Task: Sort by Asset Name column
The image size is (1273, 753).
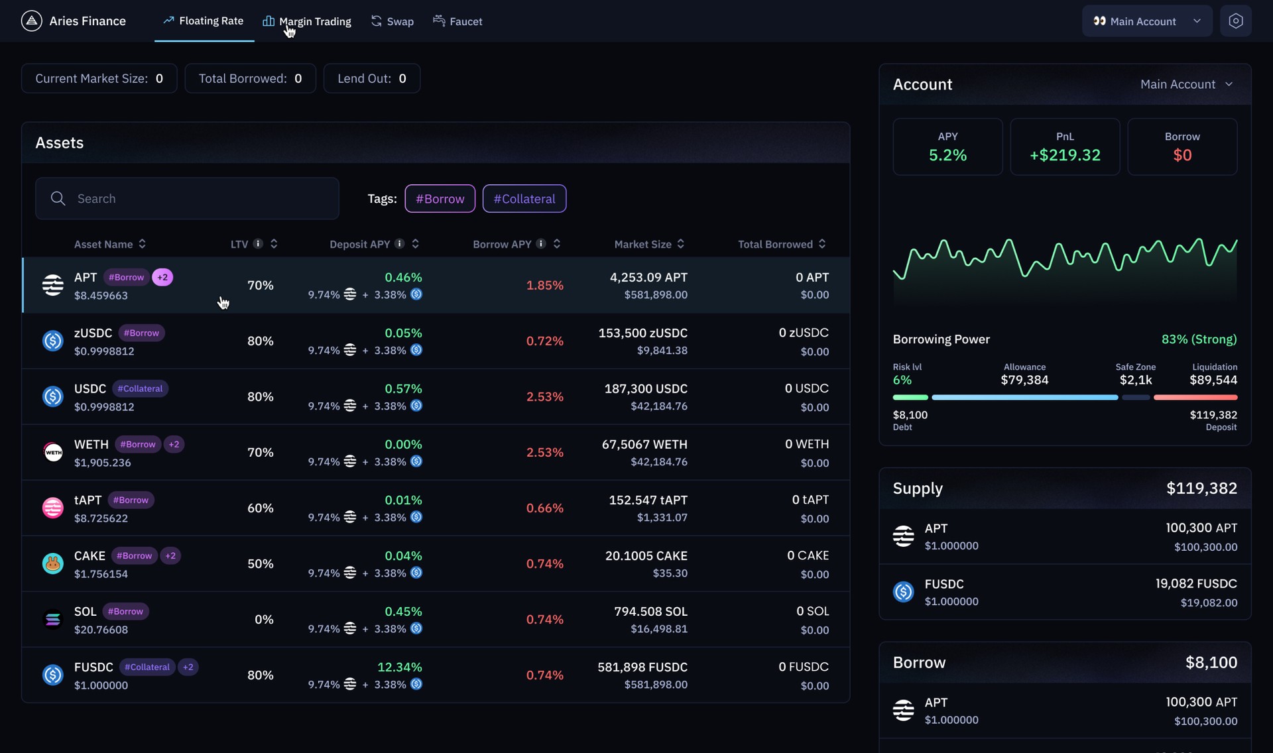Action: [x=110, y=244]
